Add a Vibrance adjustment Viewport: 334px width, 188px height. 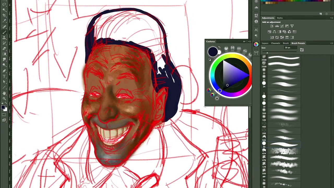pyautogui.click(x=292, y=26)
